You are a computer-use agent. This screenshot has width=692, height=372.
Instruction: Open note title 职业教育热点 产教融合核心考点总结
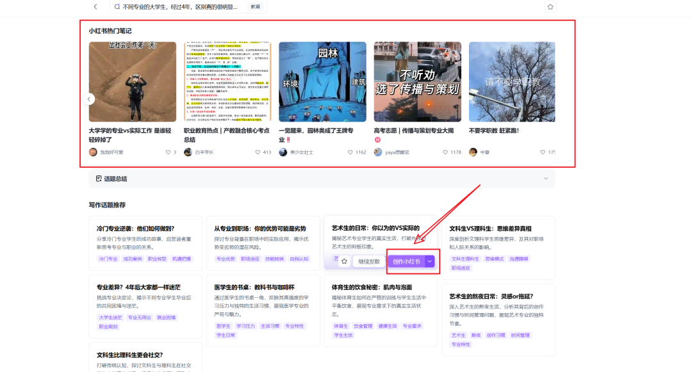pyautogui.click(x=226, y=135)
